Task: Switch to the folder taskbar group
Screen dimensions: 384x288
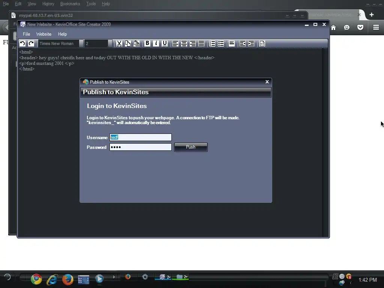Action: tap(180, 277)
